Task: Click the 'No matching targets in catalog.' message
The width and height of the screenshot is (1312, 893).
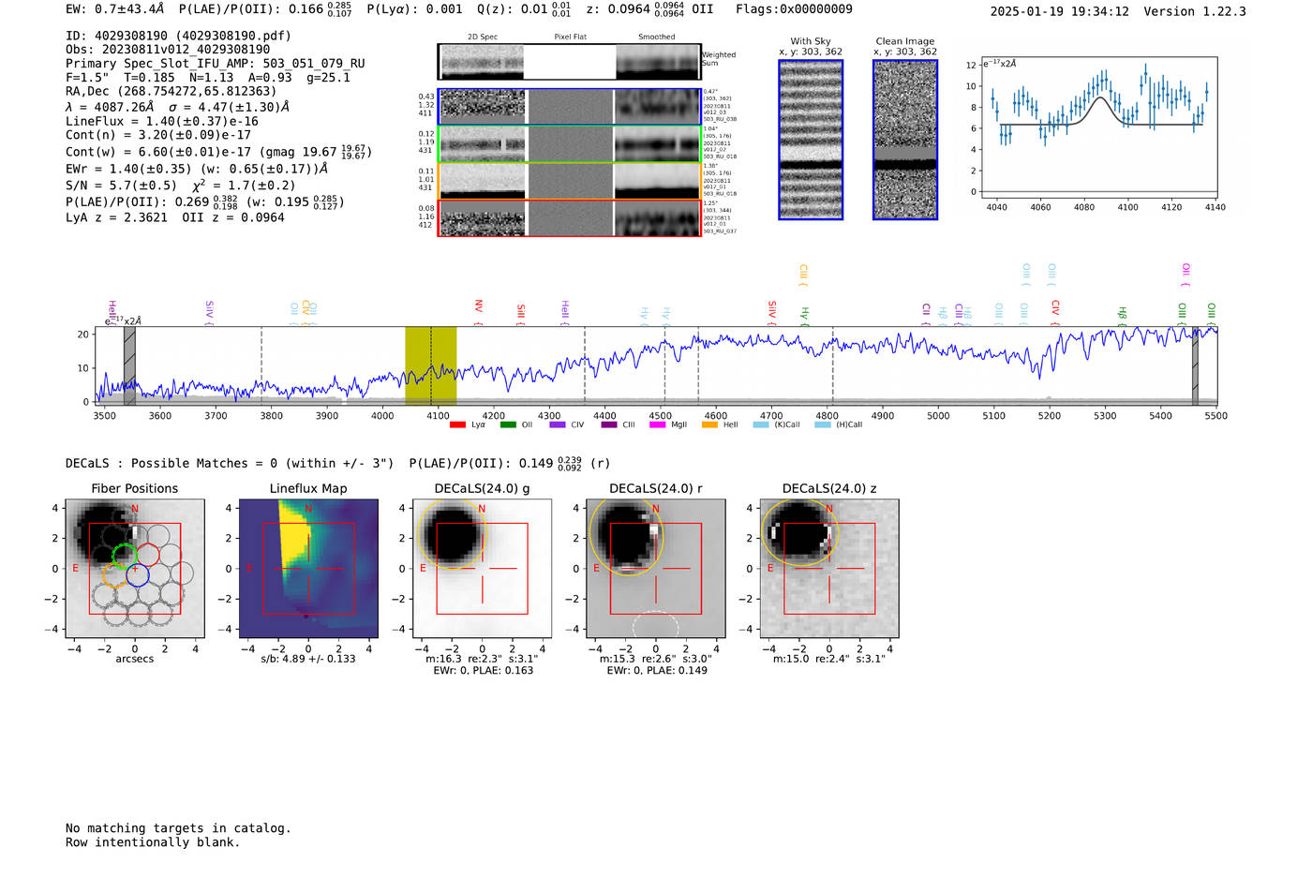Action: tap(178, 828)
